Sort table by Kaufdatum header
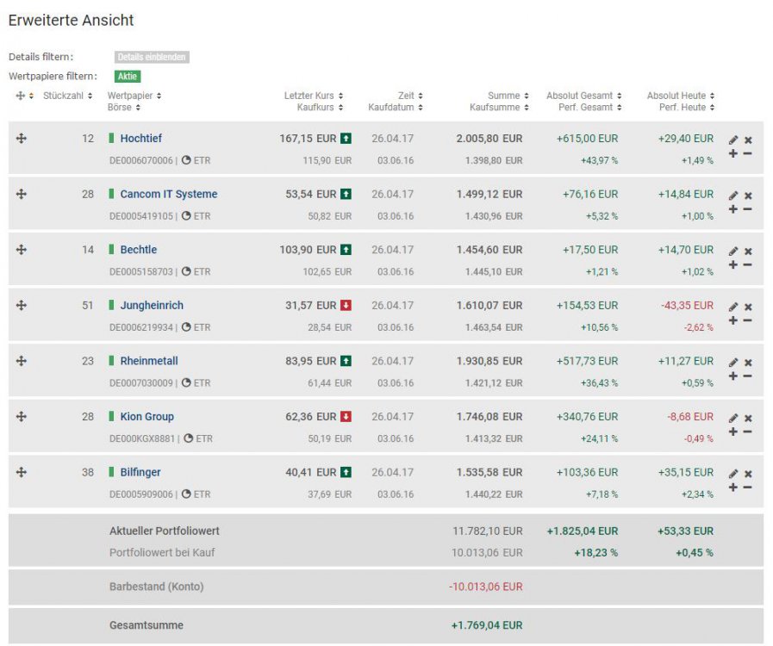Image resolution: width=773 pixels, height=646 pixels. click(x=420, y=108)
